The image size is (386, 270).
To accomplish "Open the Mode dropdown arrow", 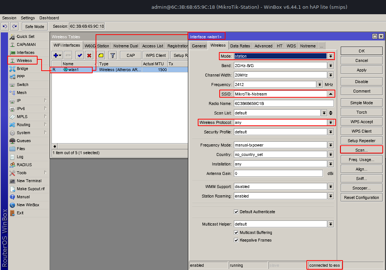I will [331, 56].
